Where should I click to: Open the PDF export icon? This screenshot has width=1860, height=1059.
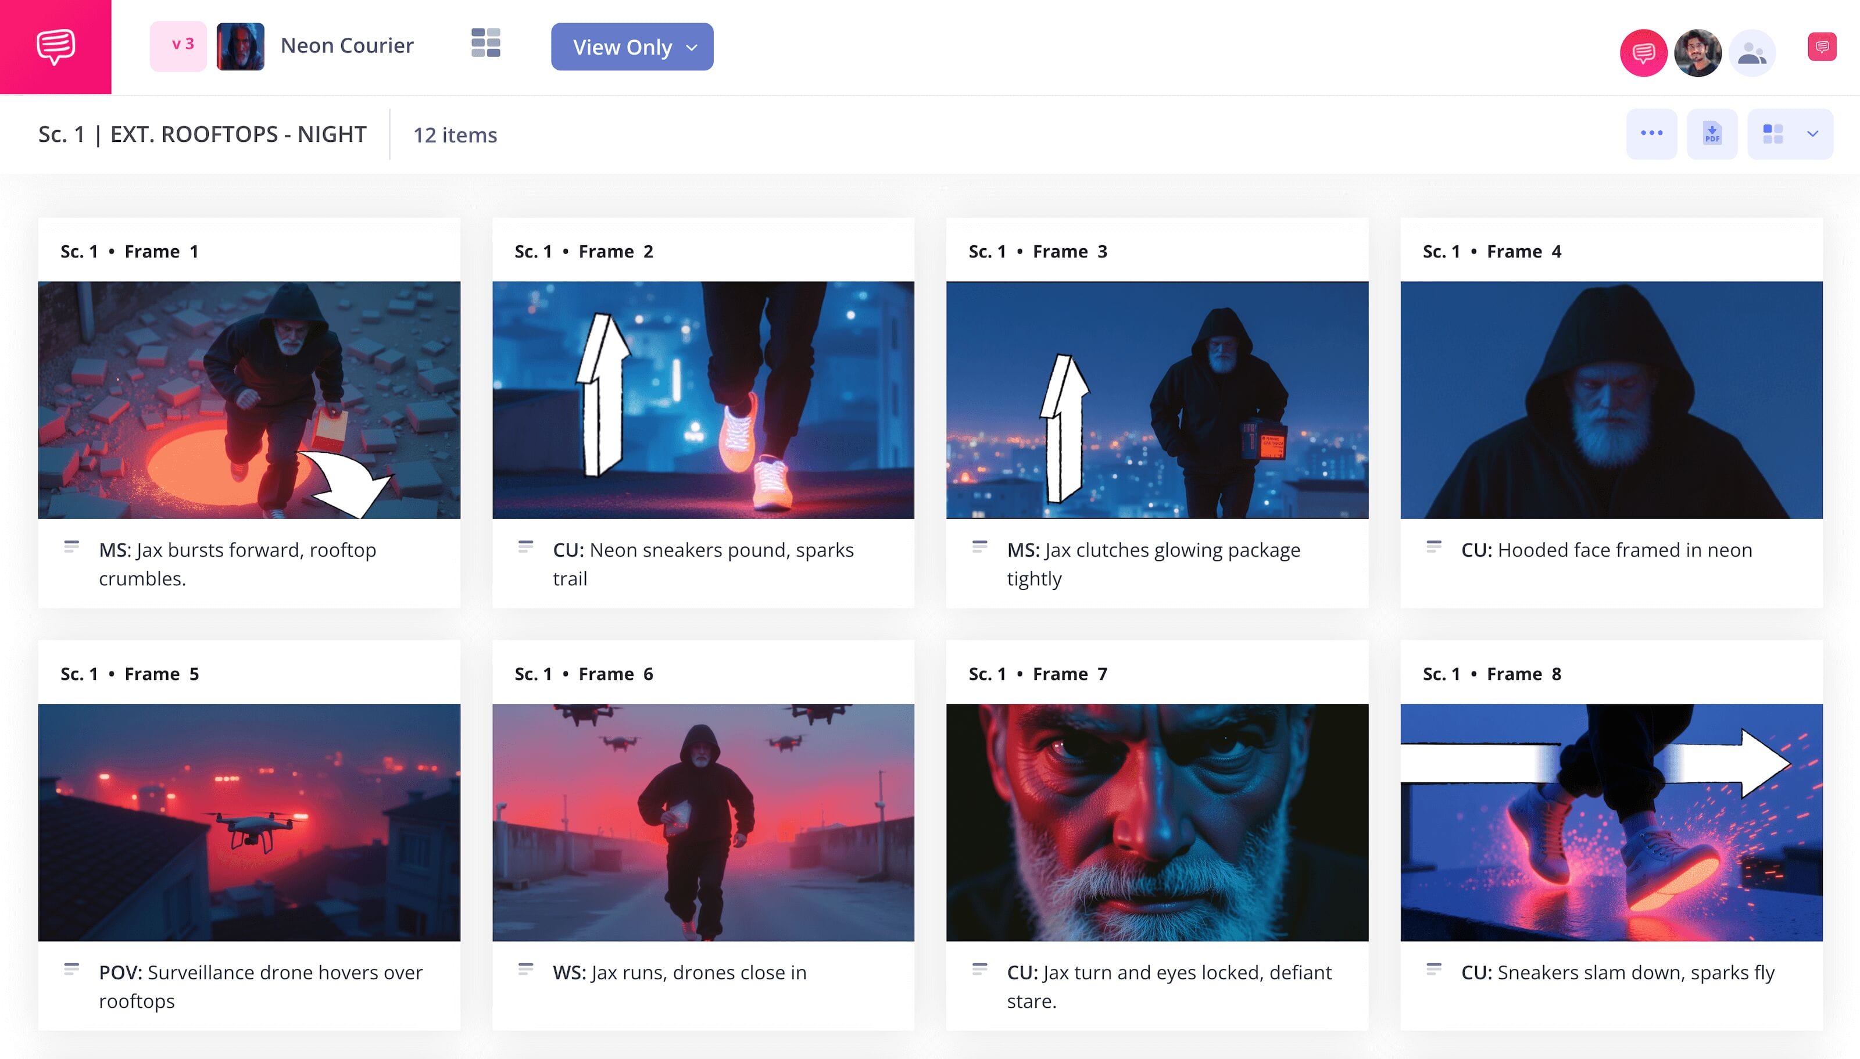[x=1713, y=133]
